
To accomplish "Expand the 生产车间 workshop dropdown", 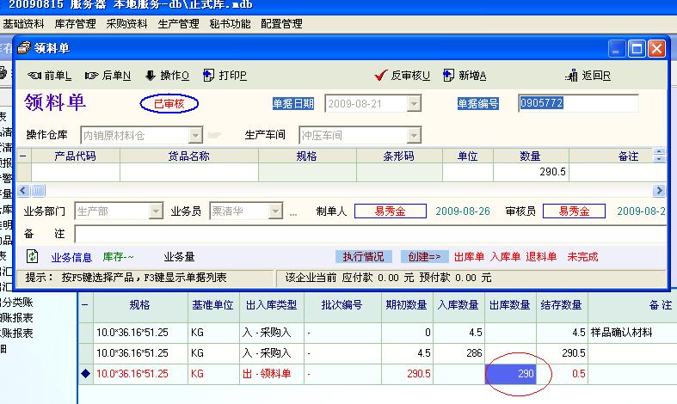I will pos(414,135).
